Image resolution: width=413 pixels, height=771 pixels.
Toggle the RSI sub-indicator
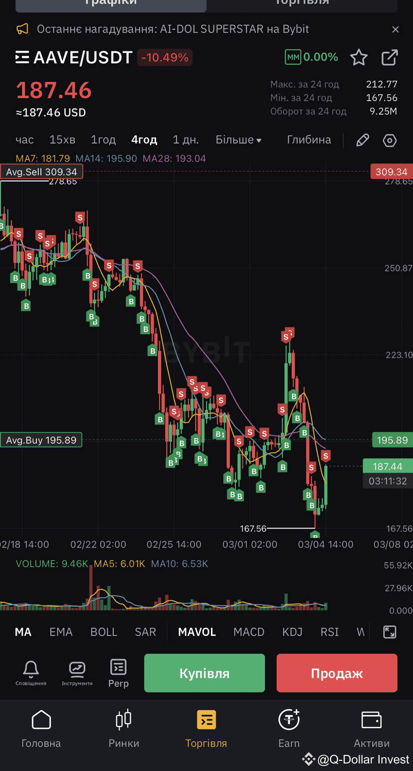[330, 632]
